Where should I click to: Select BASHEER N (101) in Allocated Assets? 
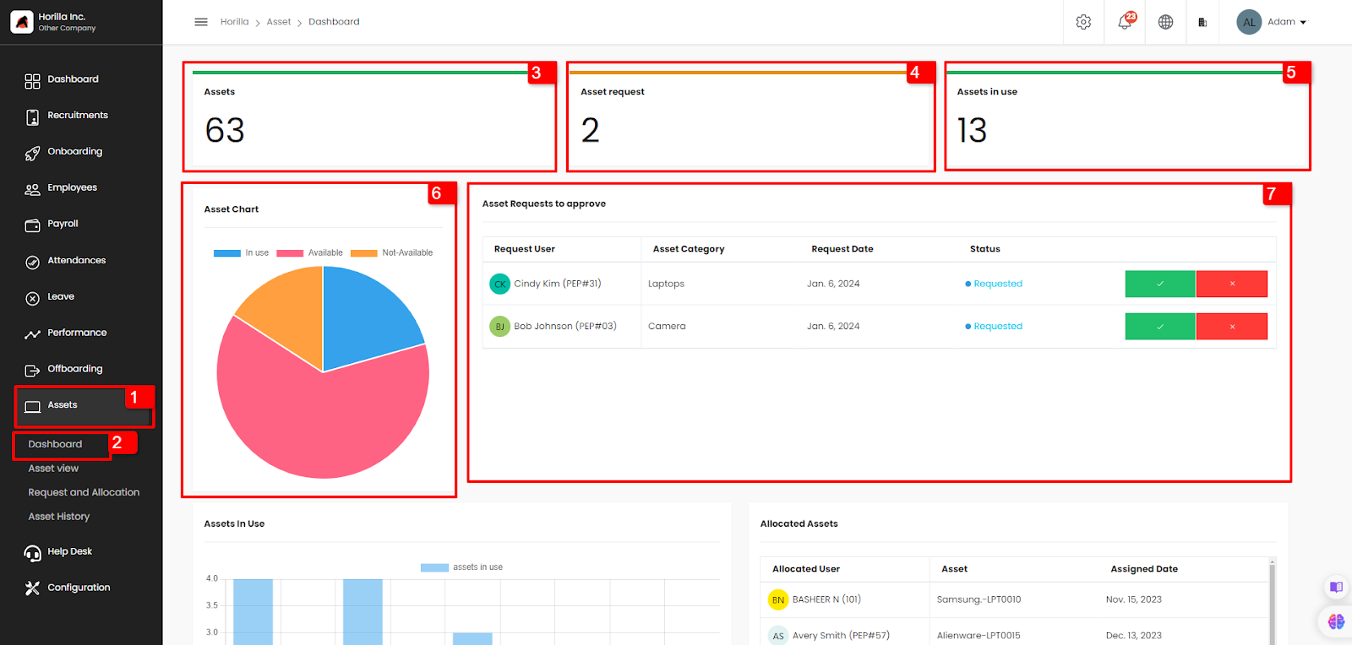point(826,600)
